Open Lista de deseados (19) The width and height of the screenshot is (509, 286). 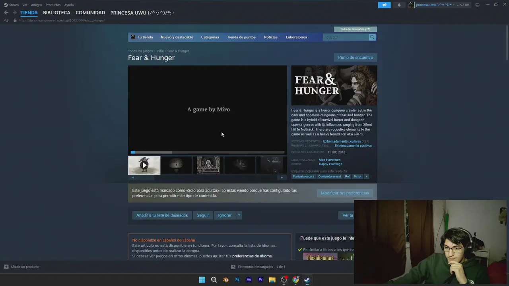click(x=356, y=29)
